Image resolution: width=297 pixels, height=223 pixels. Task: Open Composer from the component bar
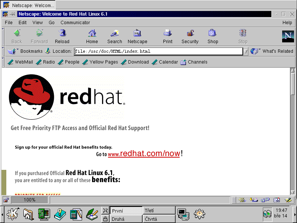pos(288,200)
